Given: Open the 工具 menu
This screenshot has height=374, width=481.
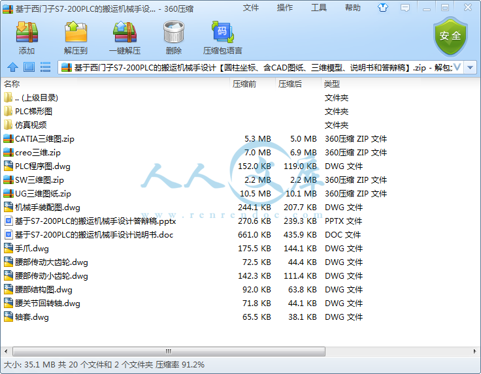Looking at the screenshot, I should [x=319, y=8].
